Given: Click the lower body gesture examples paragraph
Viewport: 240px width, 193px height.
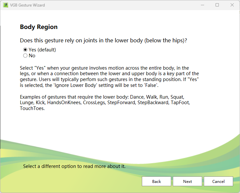Looking at the screenshot, I should [x=104, y=103].
